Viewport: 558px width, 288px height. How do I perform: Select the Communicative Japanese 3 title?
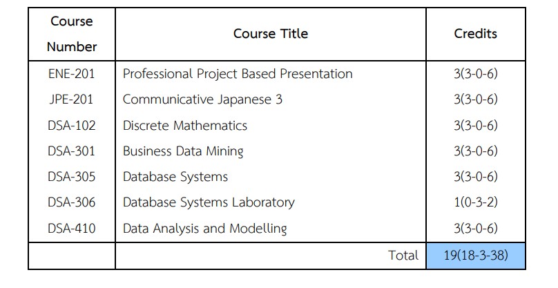tap(202, 99)
